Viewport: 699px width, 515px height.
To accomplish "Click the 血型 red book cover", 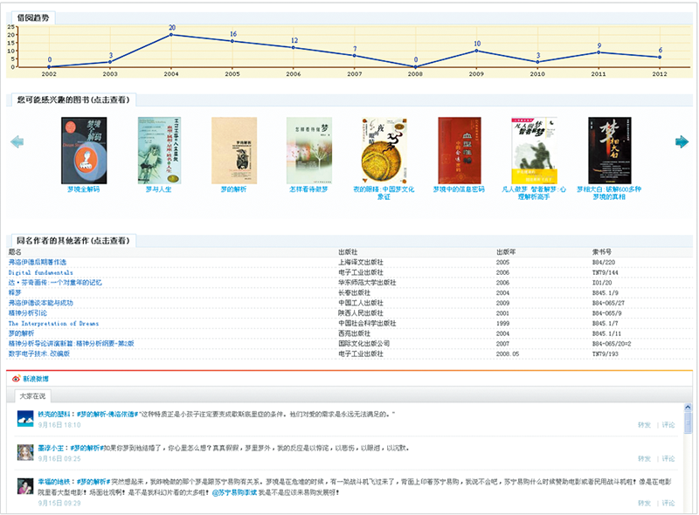I will (x=459, y=150).
